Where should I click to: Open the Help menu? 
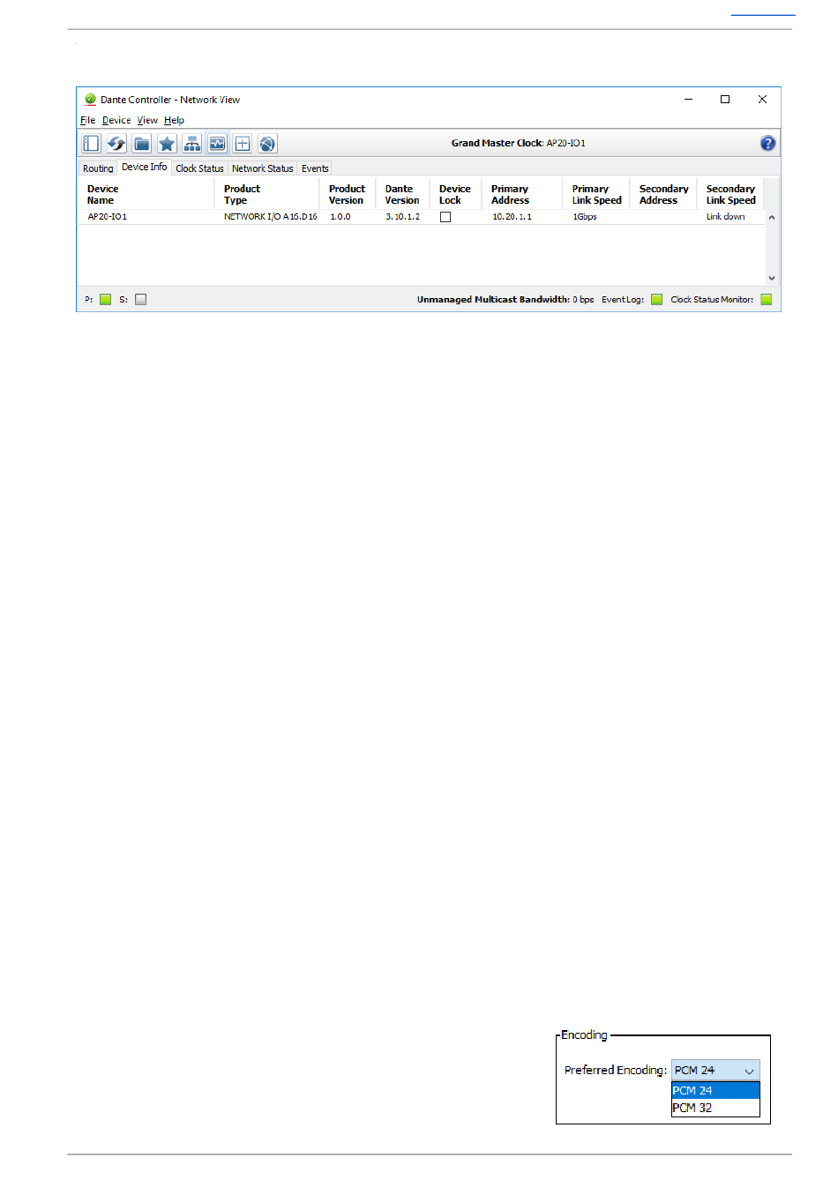(174, 120)
